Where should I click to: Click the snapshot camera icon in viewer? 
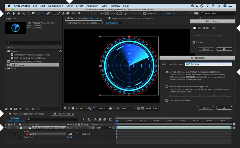click(x=110, y=108)
